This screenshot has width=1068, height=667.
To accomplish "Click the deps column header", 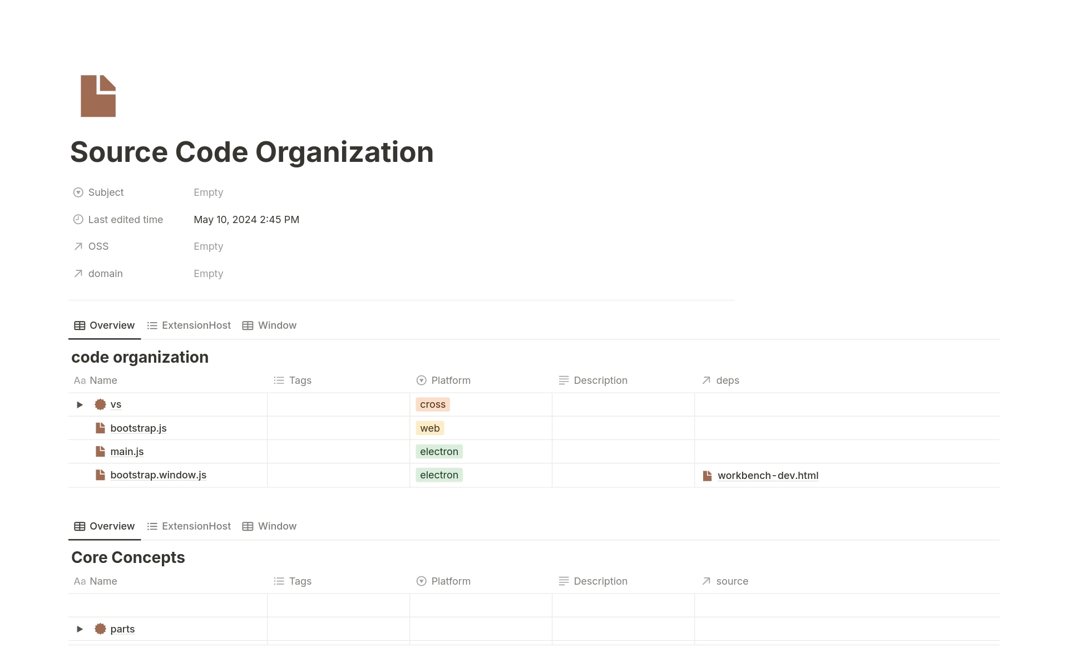I will pyautogui.click(x=727, y=381).
